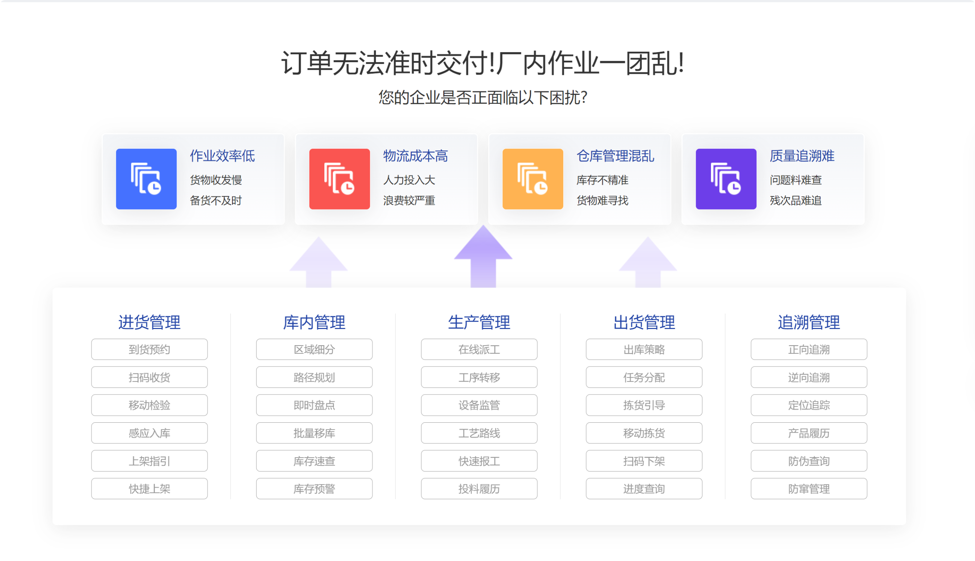
Task: Click the 问题料难查 text
Action: [795, 180]
